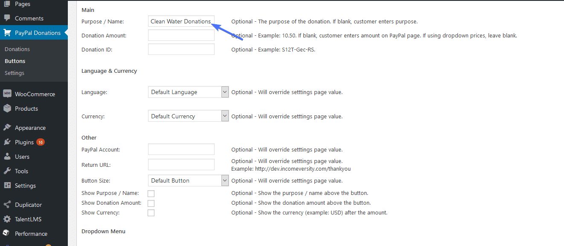Click the Dropdown Menu section heading
The height and width of the screenshot is (246, 564).
(103, 232)
